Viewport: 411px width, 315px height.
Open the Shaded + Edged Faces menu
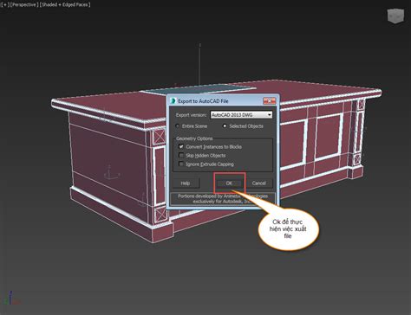click(x=65, y=4)
